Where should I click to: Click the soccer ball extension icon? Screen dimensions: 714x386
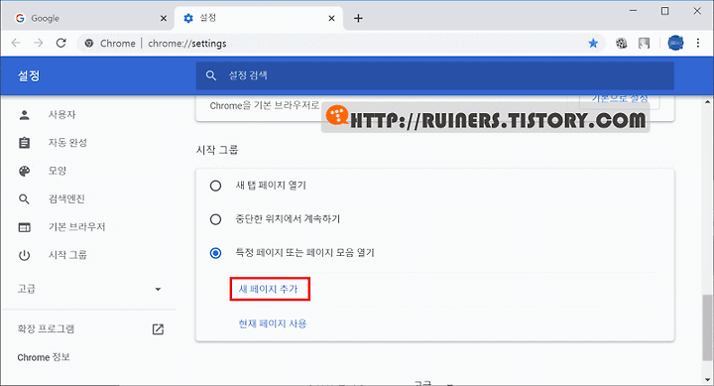[x=621, y=44]
